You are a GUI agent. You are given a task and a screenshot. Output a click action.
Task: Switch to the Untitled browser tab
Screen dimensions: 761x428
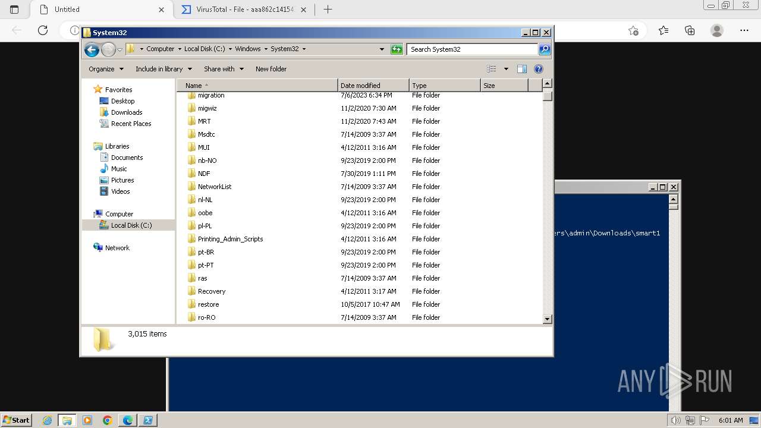point(100,10)
